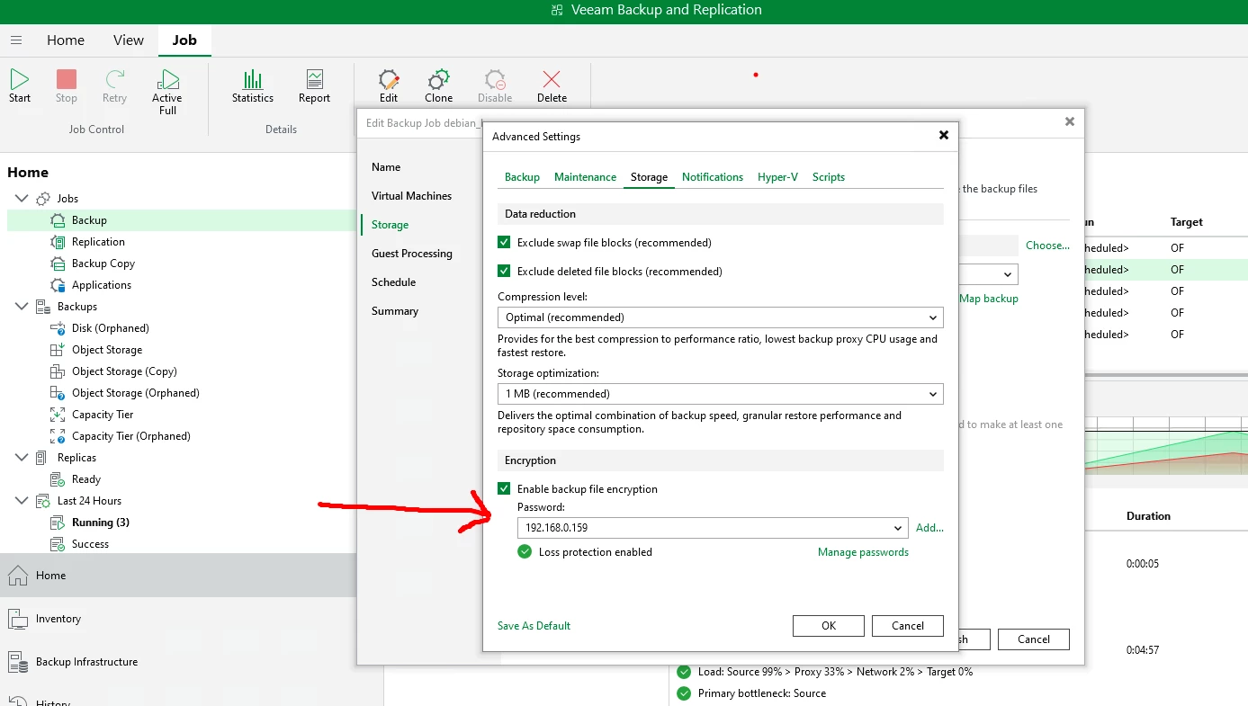Select Object Storage (Copy) tree item
The width and height of the screenshot is (1248, 706).
click(124, 371)
